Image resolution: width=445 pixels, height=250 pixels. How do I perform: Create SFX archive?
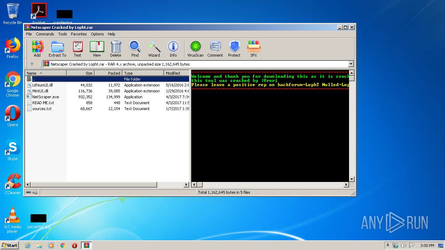[254, 49]
